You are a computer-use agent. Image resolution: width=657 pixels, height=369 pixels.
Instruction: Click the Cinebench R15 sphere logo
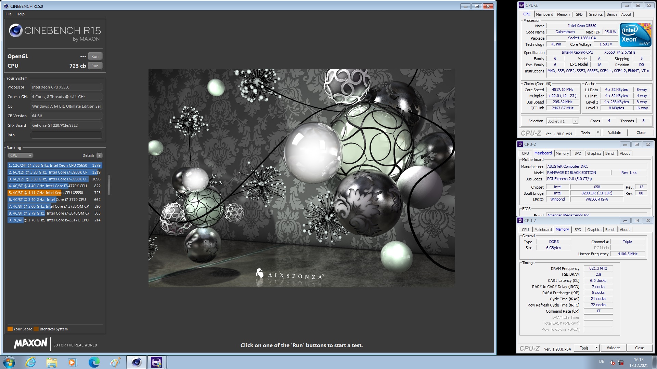pyautogui.click(x=16, y=30)
